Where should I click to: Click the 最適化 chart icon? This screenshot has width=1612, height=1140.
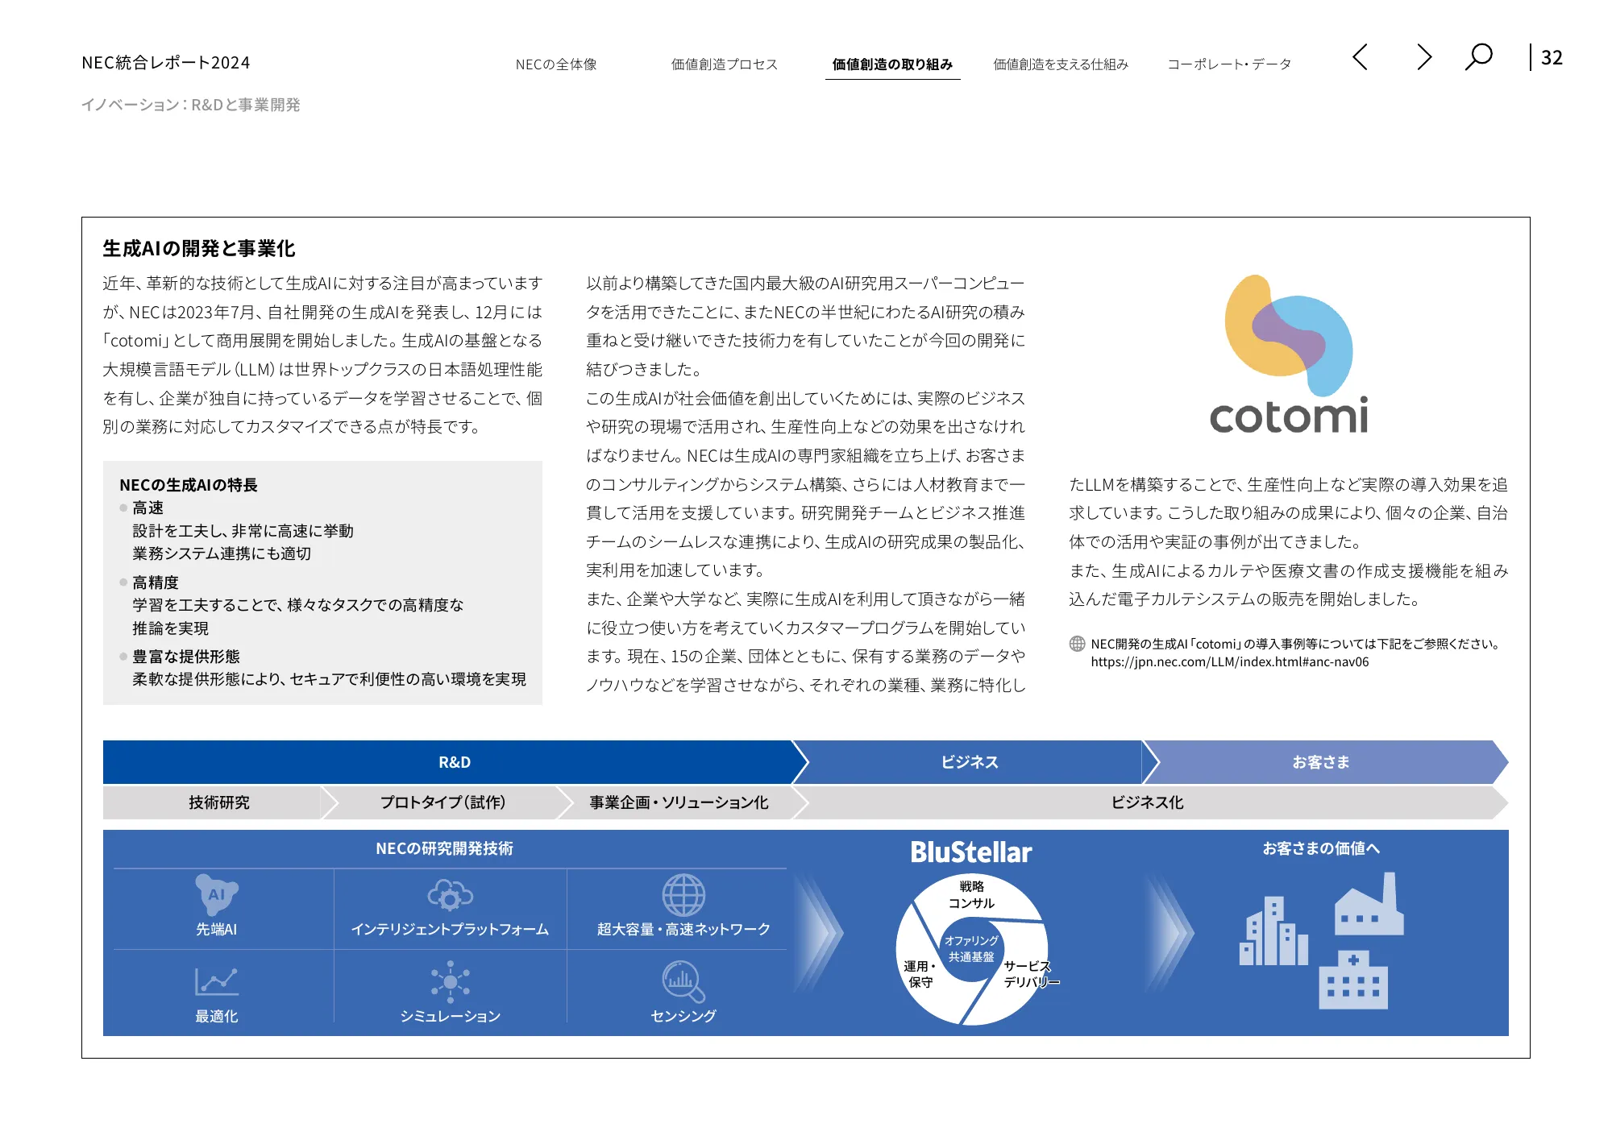coord(217,981)
